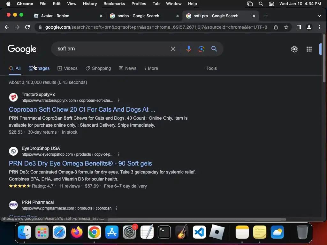This screenshot has width=327, height=245.
Task: Open the Google apps grid
Action: tap(309, 49)
